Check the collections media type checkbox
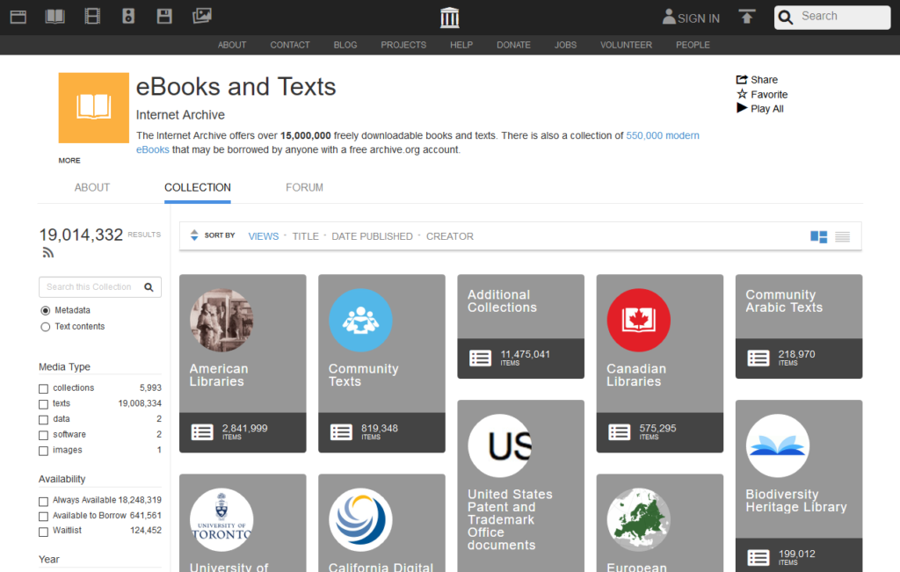900x572 pixels. point(44,388)
